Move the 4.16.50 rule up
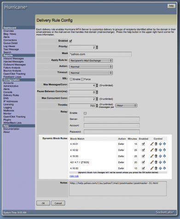Screen dimensions: 180x219 pyautogui.click(x=160, y=168)
